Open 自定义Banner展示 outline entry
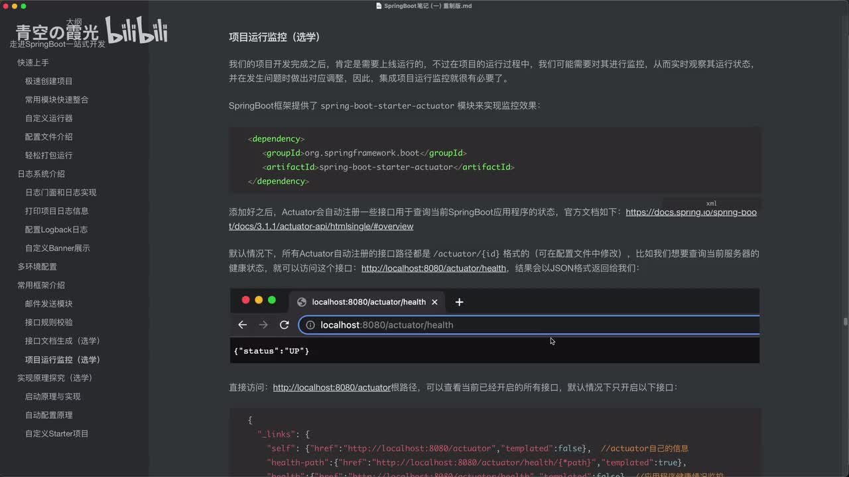 [58, 248]
